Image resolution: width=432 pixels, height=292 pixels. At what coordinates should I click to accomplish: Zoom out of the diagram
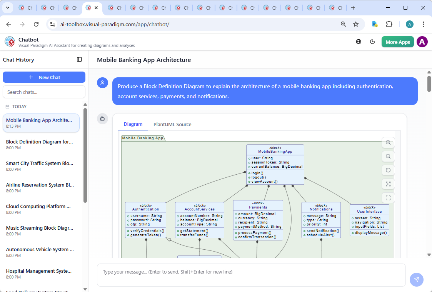click(x=388, y=156)
